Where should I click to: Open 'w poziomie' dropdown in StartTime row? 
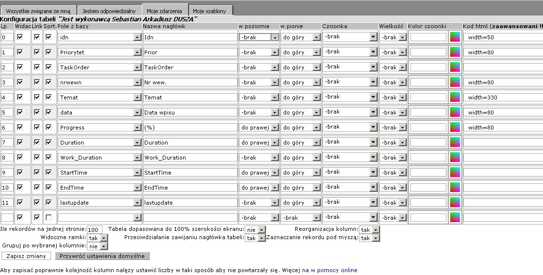click(x=259, y=172)
